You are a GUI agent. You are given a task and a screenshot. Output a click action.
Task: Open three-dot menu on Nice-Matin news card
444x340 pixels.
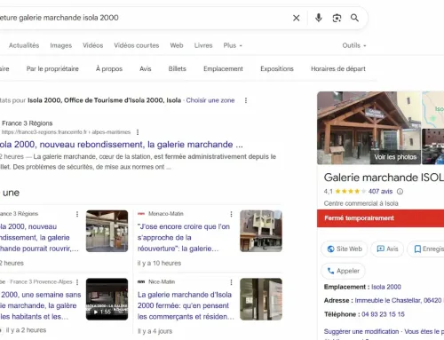[231, 282]
